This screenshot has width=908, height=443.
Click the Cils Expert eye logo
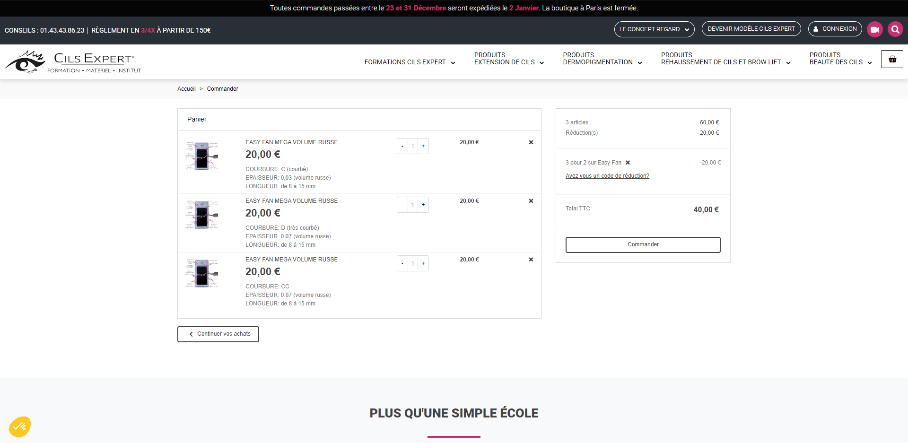(x=73, y=62)
